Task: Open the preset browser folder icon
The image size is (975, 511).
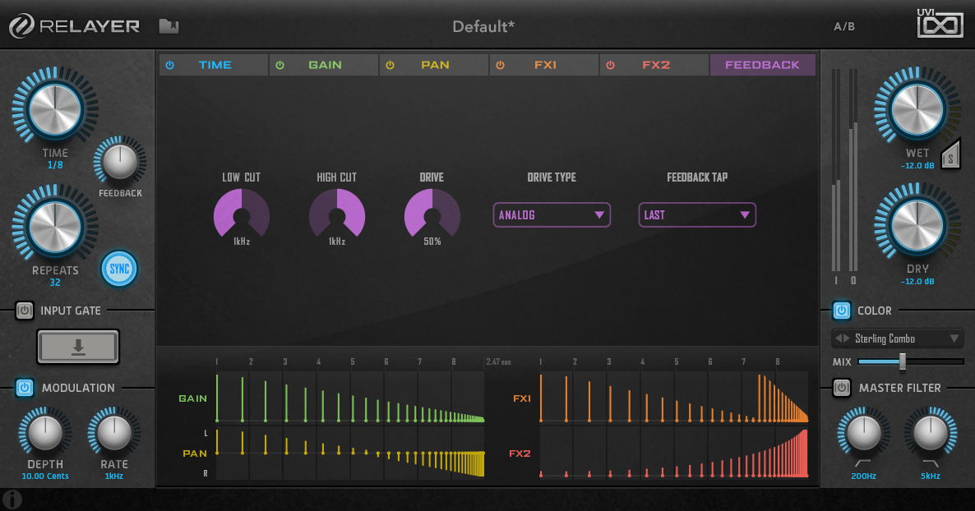Action: click(x=169, y=26)
